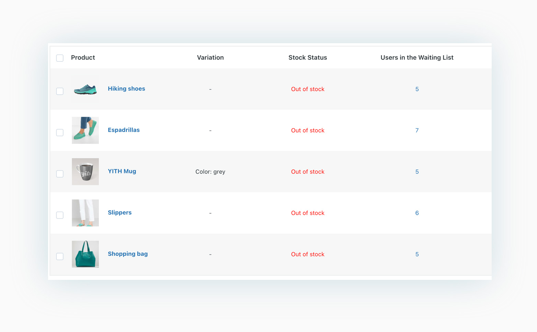
Task: Open the Shopping bag product page
Action: 128,254
